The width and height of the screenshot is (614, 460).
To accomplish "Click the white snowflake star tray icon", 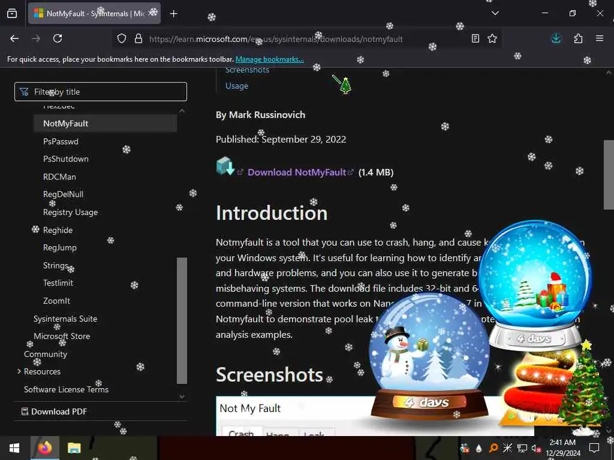I will point(507,448).
